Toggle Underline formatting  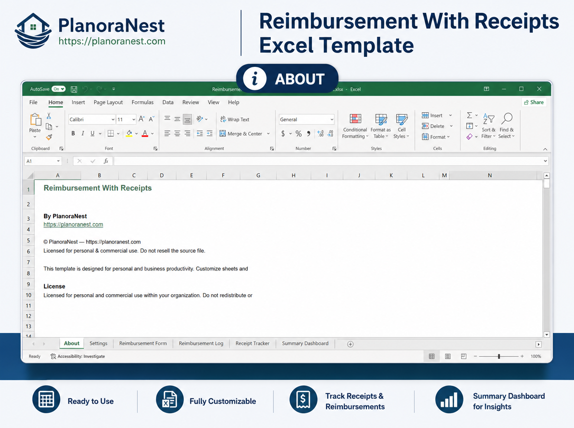tap(92, 134)
